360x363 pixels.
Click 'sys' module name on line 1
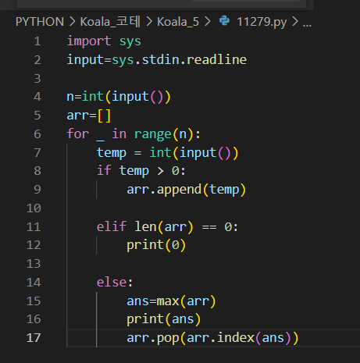tap(130, 41)
